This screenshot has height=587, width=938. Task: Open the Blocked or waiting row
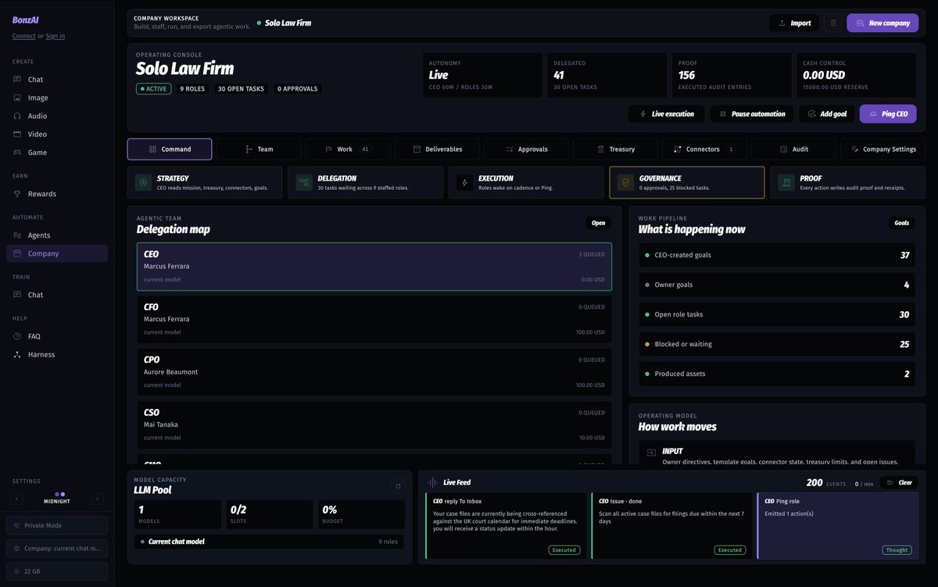point(779,345)
